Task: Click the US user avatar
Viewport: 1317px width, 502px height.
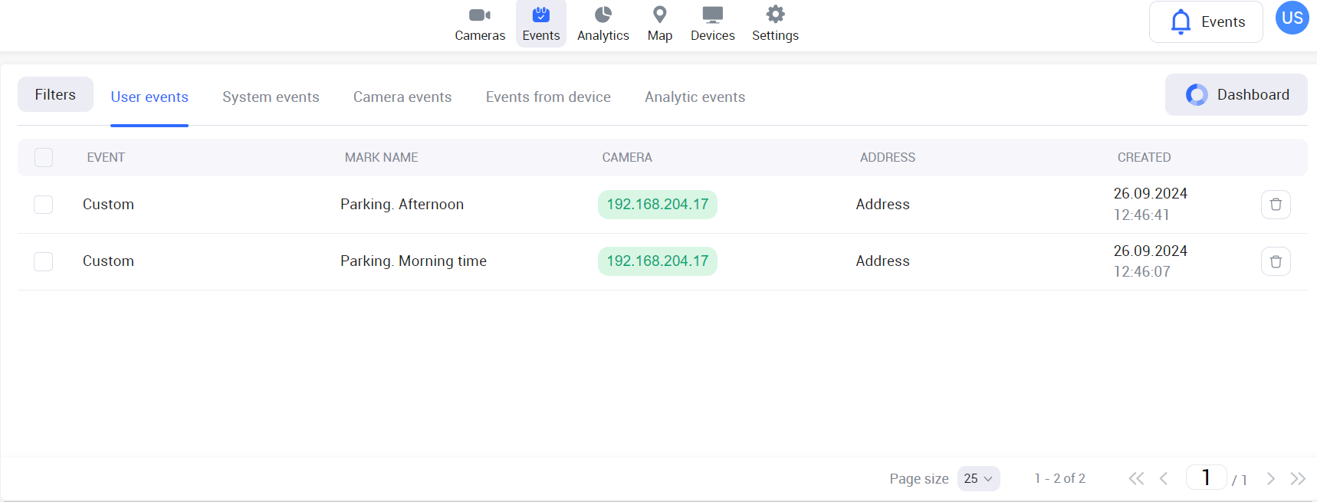Action: point(1292,18)
